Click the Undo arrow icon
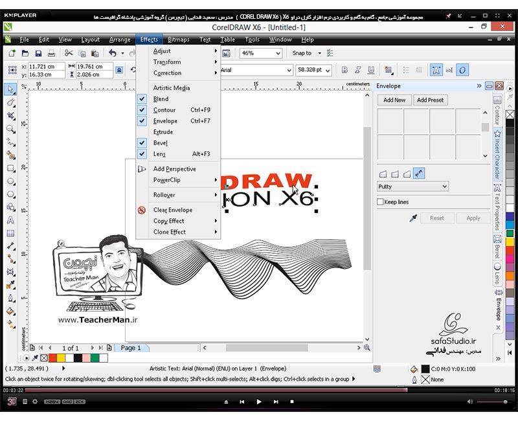 tap(113, 53)
